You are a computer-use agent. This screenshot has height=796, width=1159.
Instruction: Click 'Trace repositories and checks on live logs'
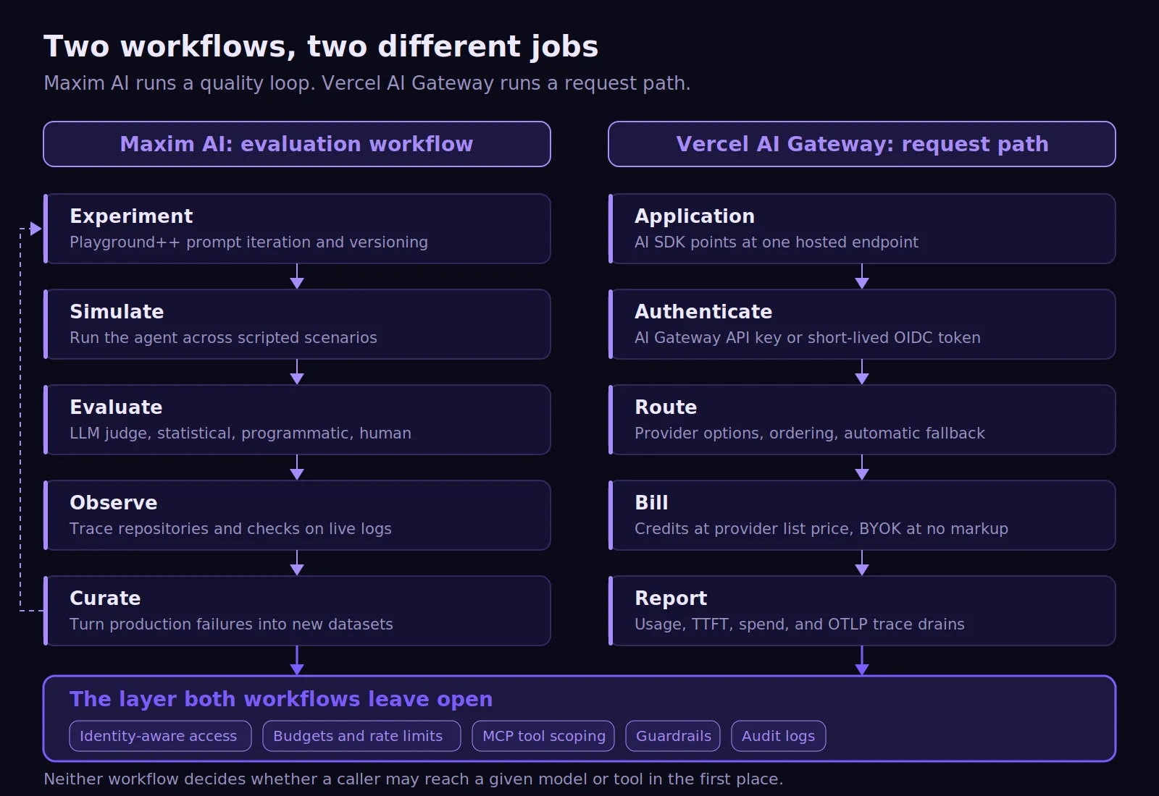(x=230, y=529)
